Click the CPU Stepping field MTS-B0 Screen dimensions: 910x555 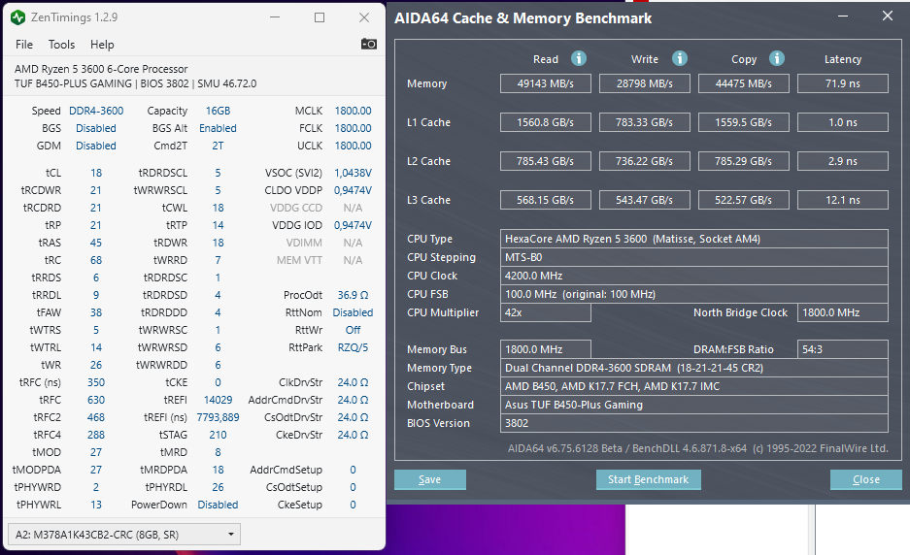[x=694, y=257]
